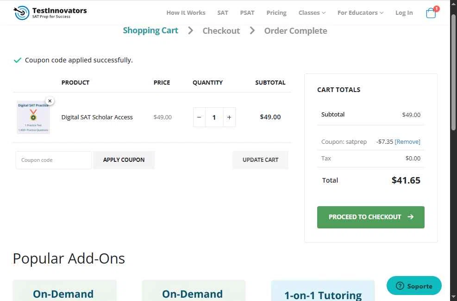This screenshot has width=457, height=301.
Task: Open the Soporte help widget
Action: coord(414,286)
